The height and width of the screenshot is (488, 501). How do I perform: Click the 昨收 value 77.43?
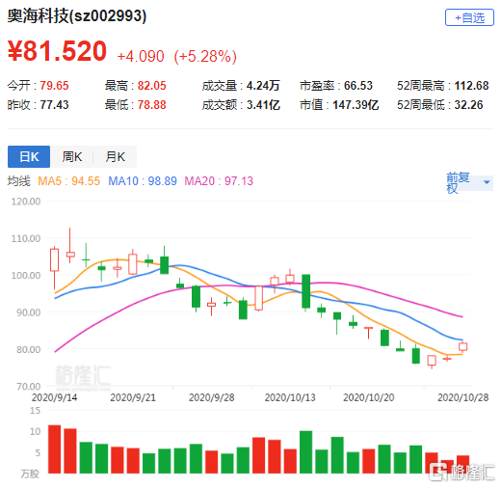54,105
